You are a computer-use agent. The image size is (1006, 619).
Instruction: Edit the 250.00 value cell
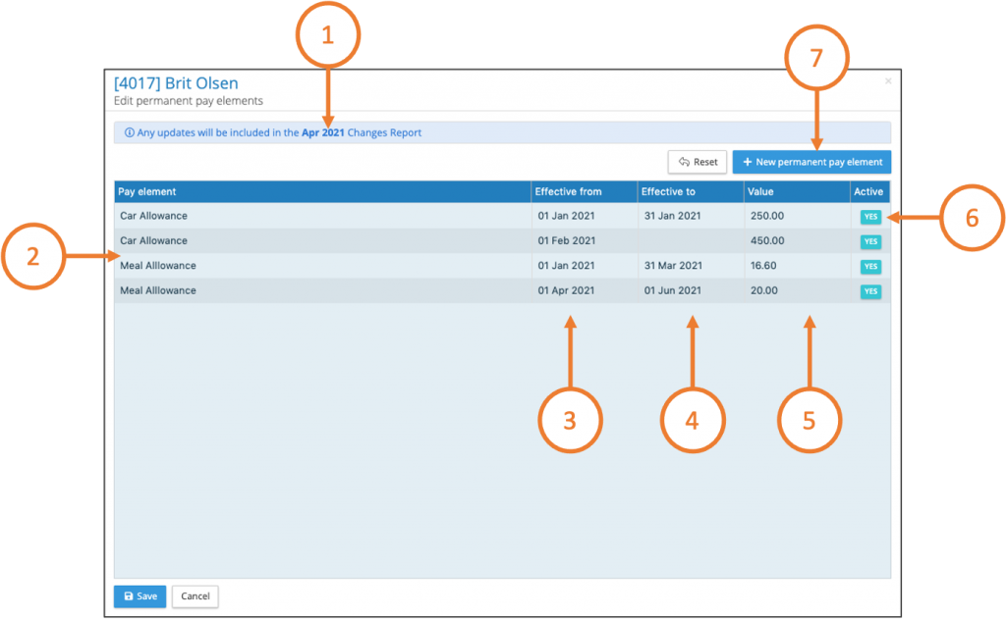pos(765,216)
